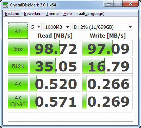
Task: Select the 4K QD32 read result 0.571
Action: [x=55, y=101]
